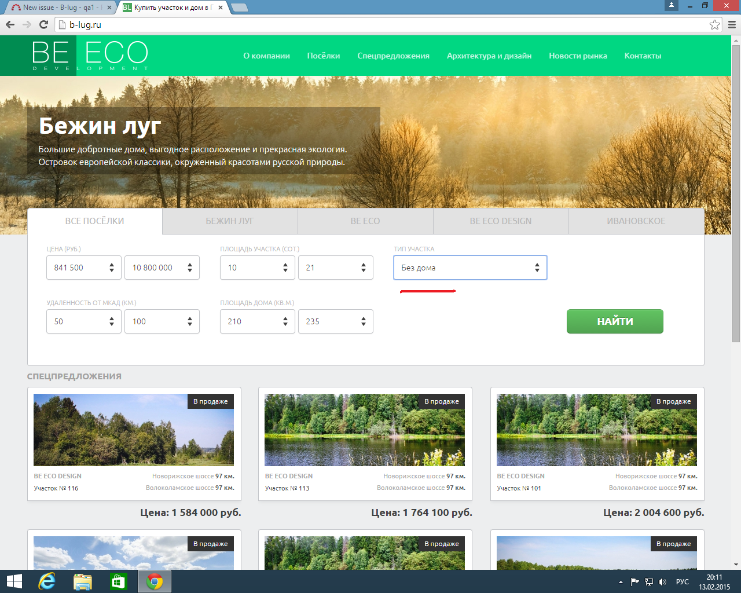Open the minimum price 841 500 dropdown
This screenshot has height=593, width=741.
(84, 268)
